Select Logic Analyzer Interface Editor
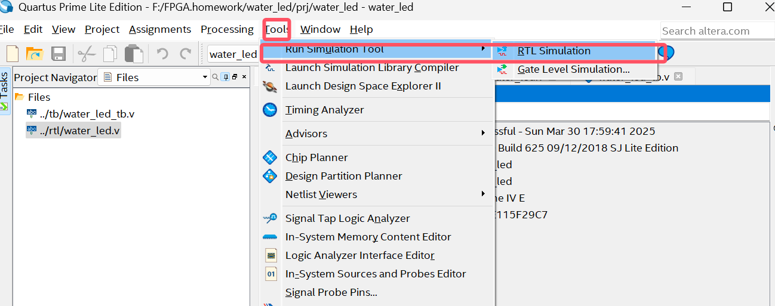Viewport: 775px width, 306px height. coord(360,255)
